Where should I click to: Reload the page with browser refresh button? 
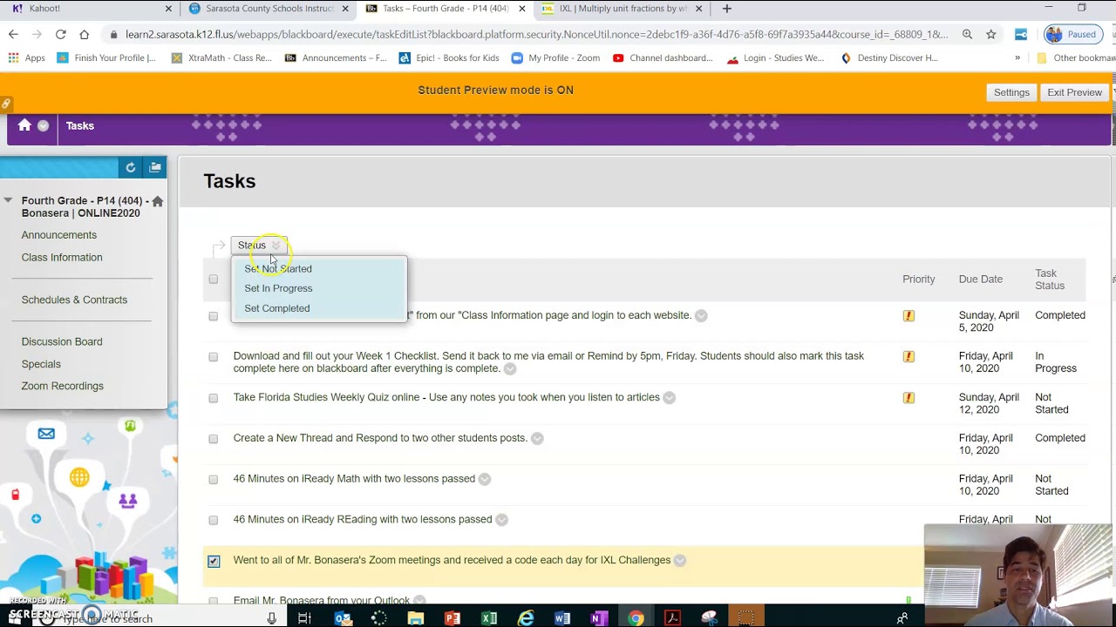[x=60, y=34]
